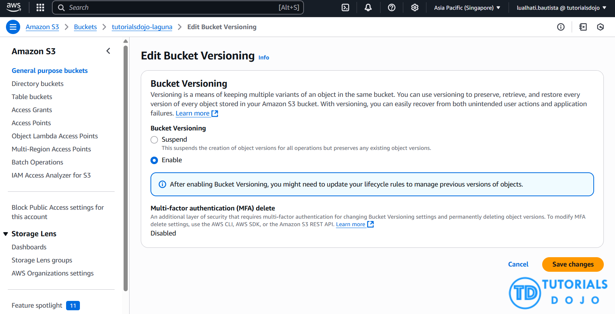The image size is (615, 314).
Task: Click the sidebar vertical scrollbar
Action: click(x=125, y=168)
